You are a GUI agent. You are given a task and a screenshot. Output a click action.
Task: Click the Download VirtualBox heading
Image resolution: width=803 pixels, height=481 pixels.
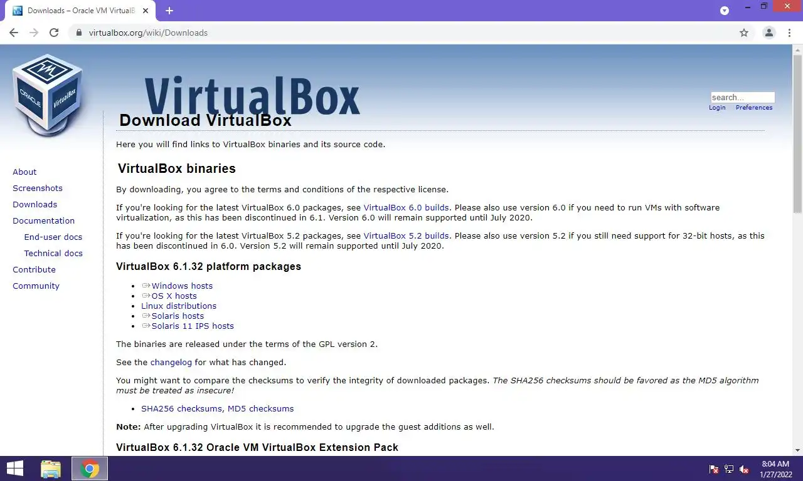click(205, 120)
